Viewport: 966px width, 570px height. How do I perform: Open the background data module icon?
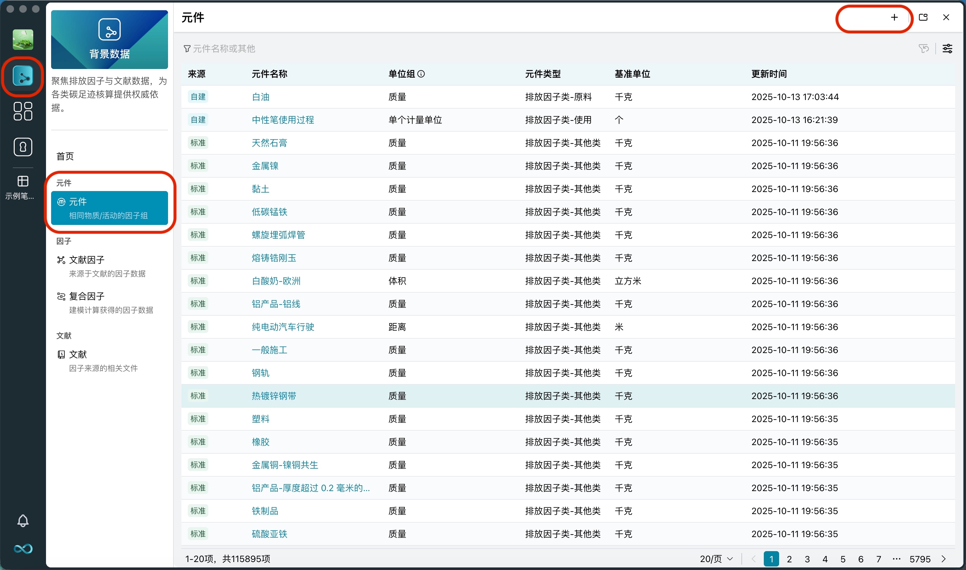[23, 76]
